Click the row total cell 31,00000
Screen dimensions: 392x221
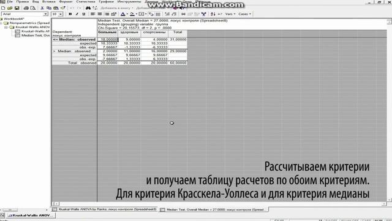(x=178, y=39)
